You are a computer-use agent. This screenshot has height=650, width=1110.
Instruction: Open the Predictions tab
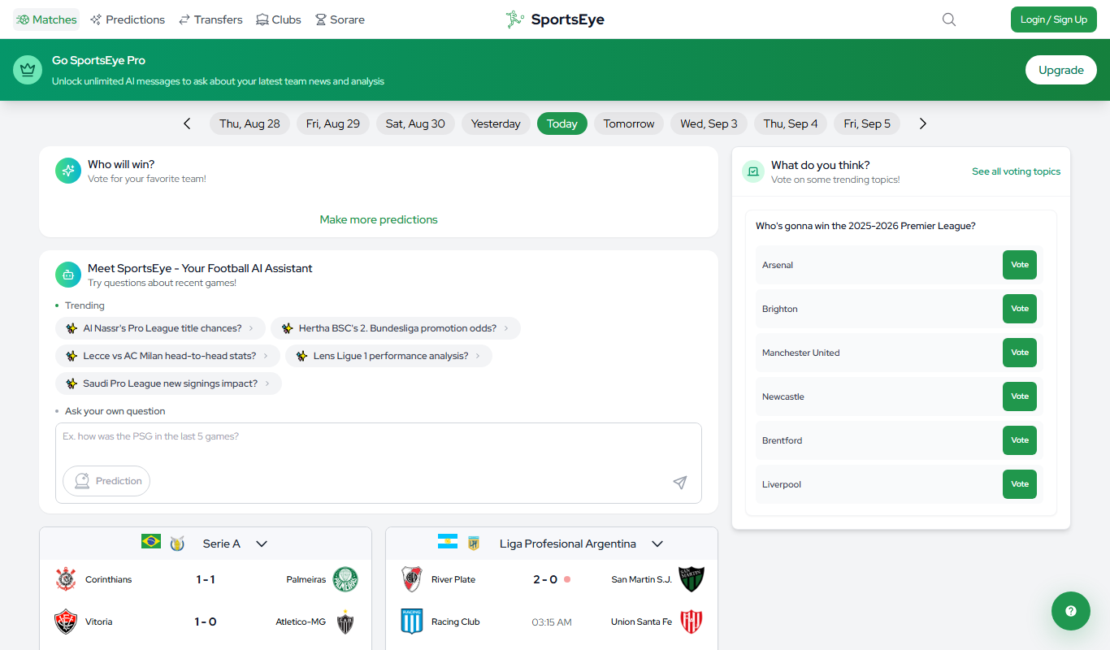pos(128,19)
